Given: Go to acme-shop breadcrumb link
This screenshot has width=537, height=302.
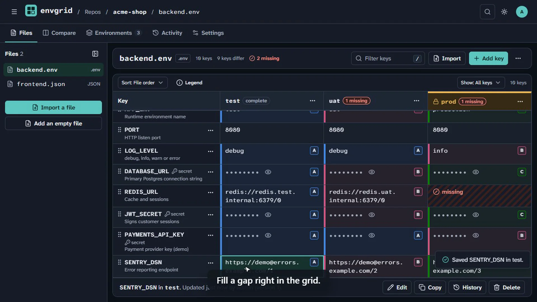Looking at the screenshot, I should pyautogui.click(x=130, y=12).
